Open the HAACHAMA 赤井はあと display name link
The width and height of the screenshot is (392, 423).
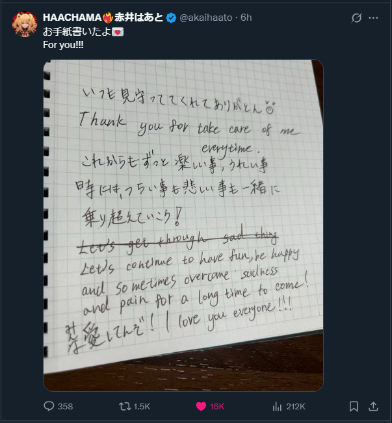[103, 18]
